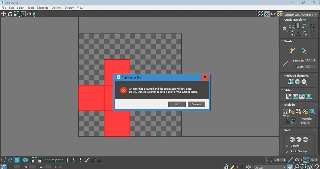Click the Reset Peel icon
320x169 pixels.
(306, 139)
